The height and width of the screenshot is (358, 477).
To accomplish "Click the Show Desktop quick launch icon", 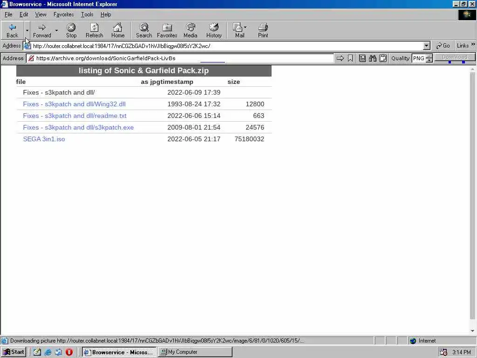I will pos(58,352).
